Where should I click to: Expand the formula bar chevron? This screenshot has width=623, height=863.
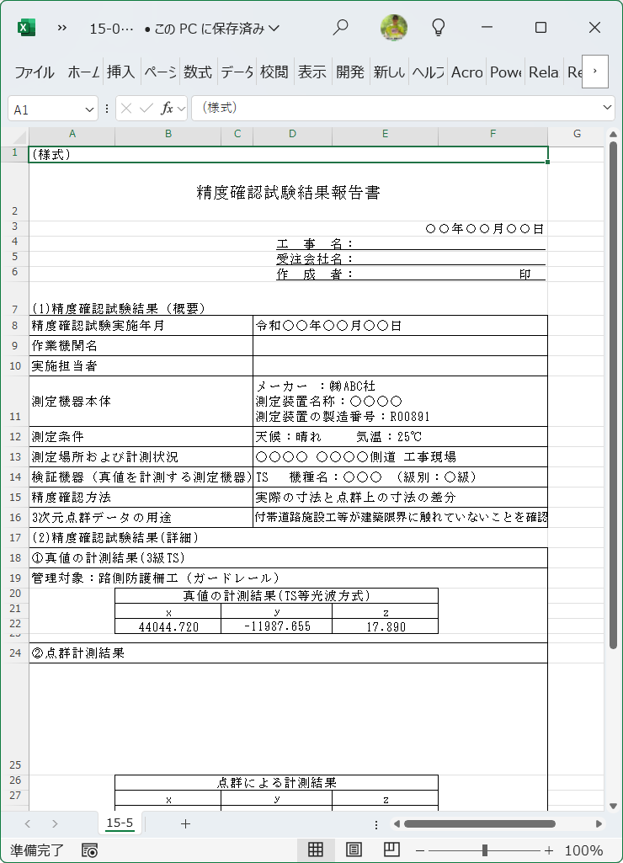(608, 108)
